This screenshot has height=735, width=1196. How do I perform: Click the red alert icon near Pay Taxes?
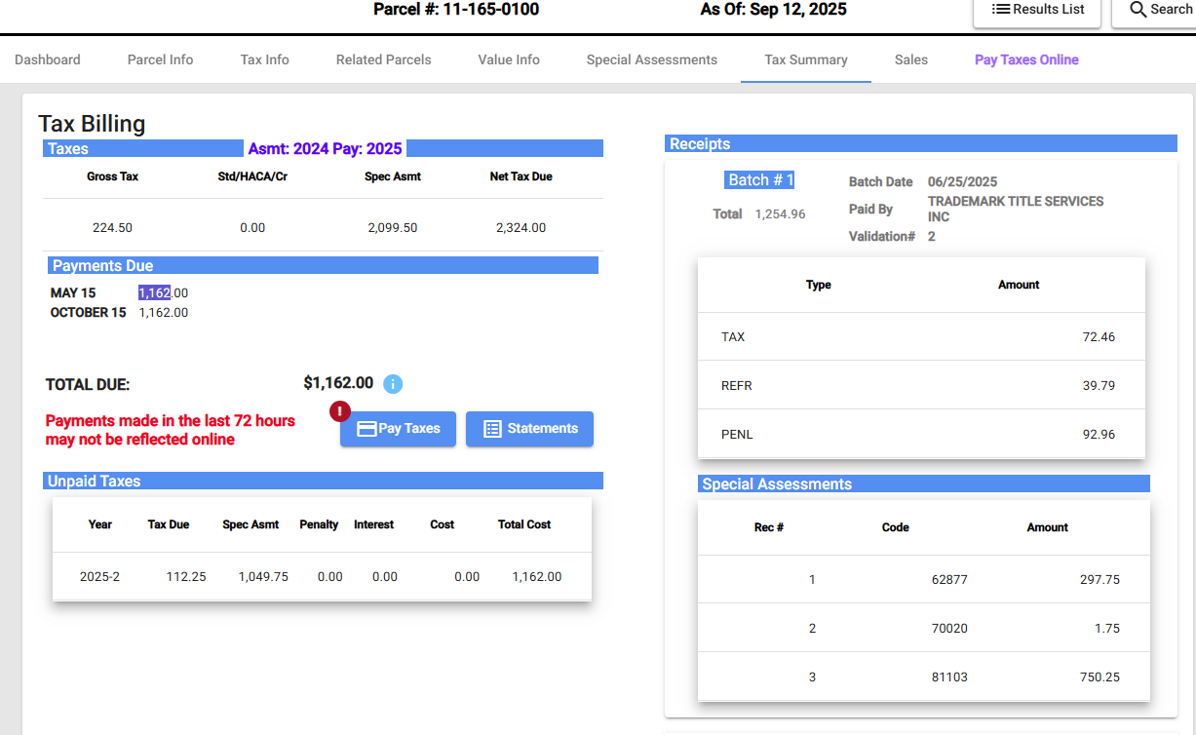340,411
